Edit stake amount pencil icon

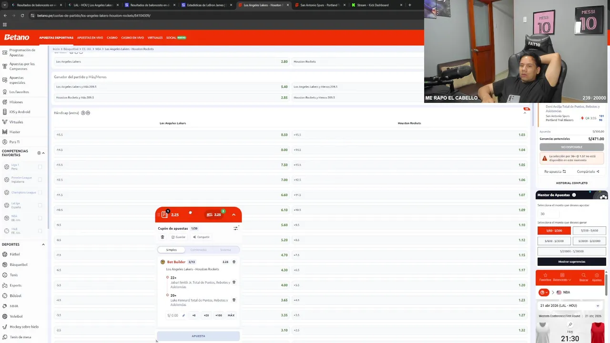(183, 315)
